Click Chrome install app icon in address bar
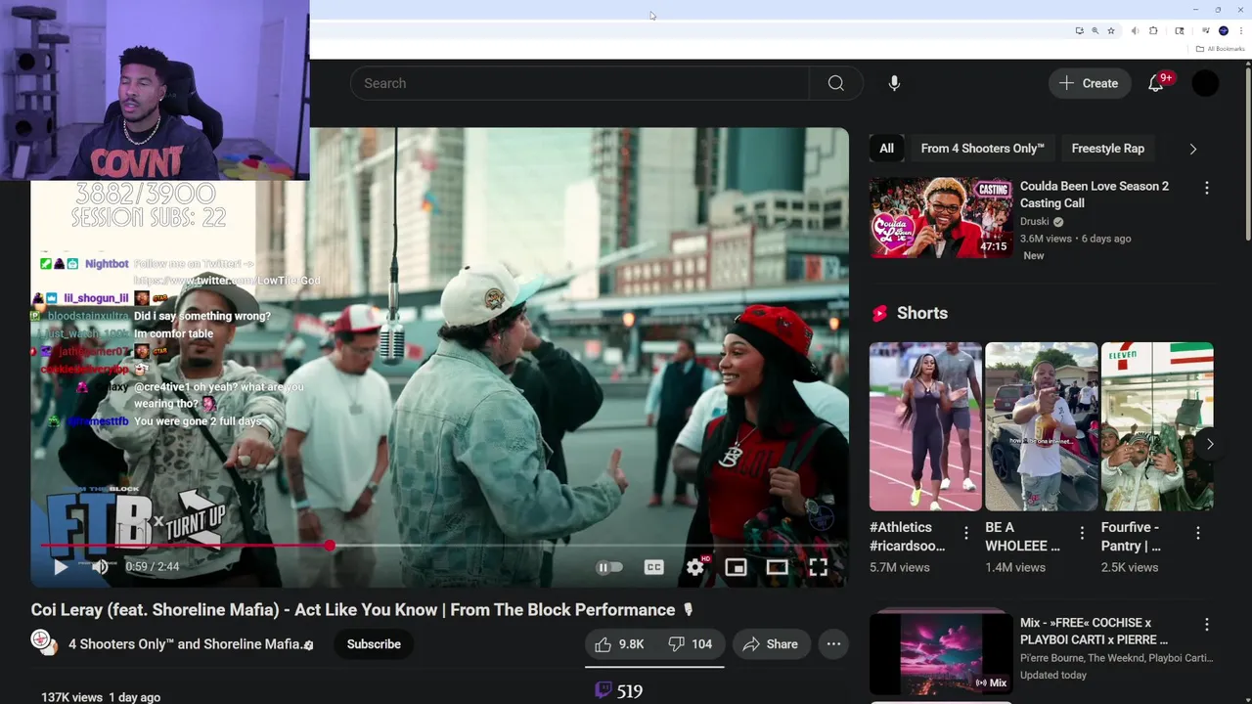 [1080, 31]
